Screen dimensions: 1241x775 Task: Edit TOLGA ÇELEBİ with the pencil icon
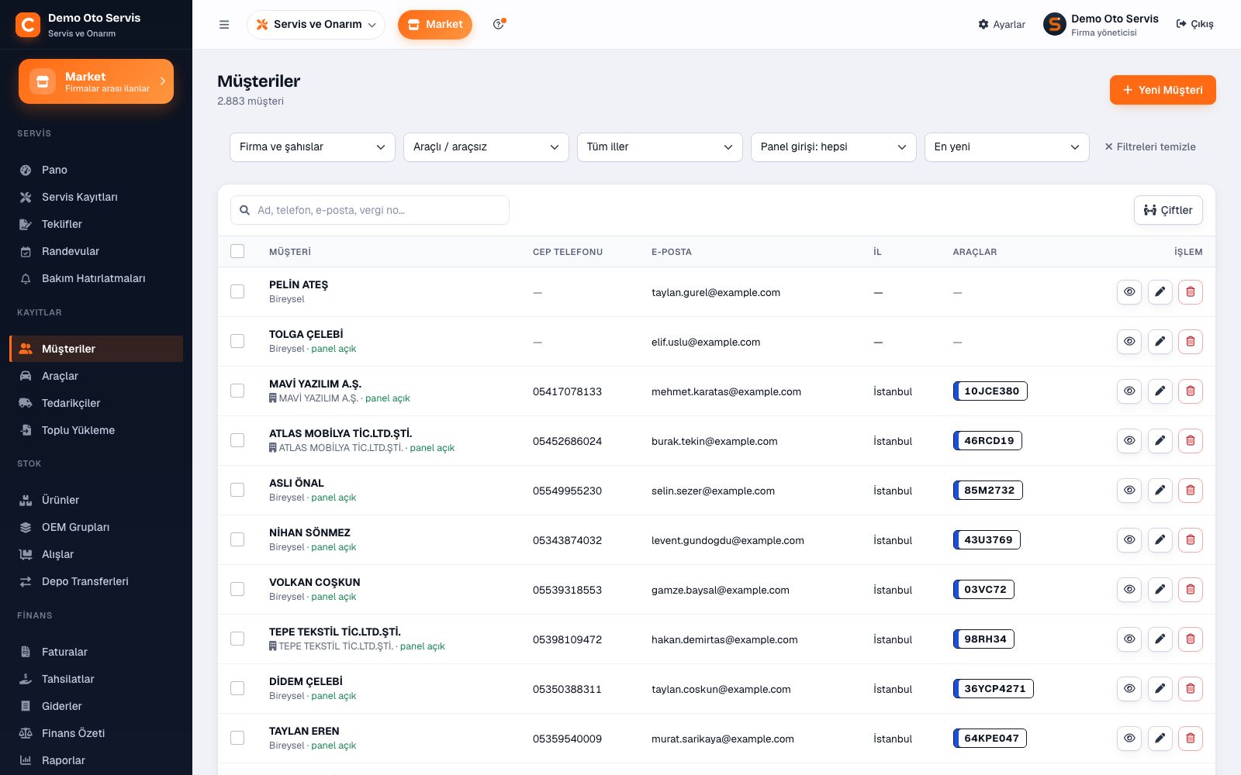[1160, 342]
